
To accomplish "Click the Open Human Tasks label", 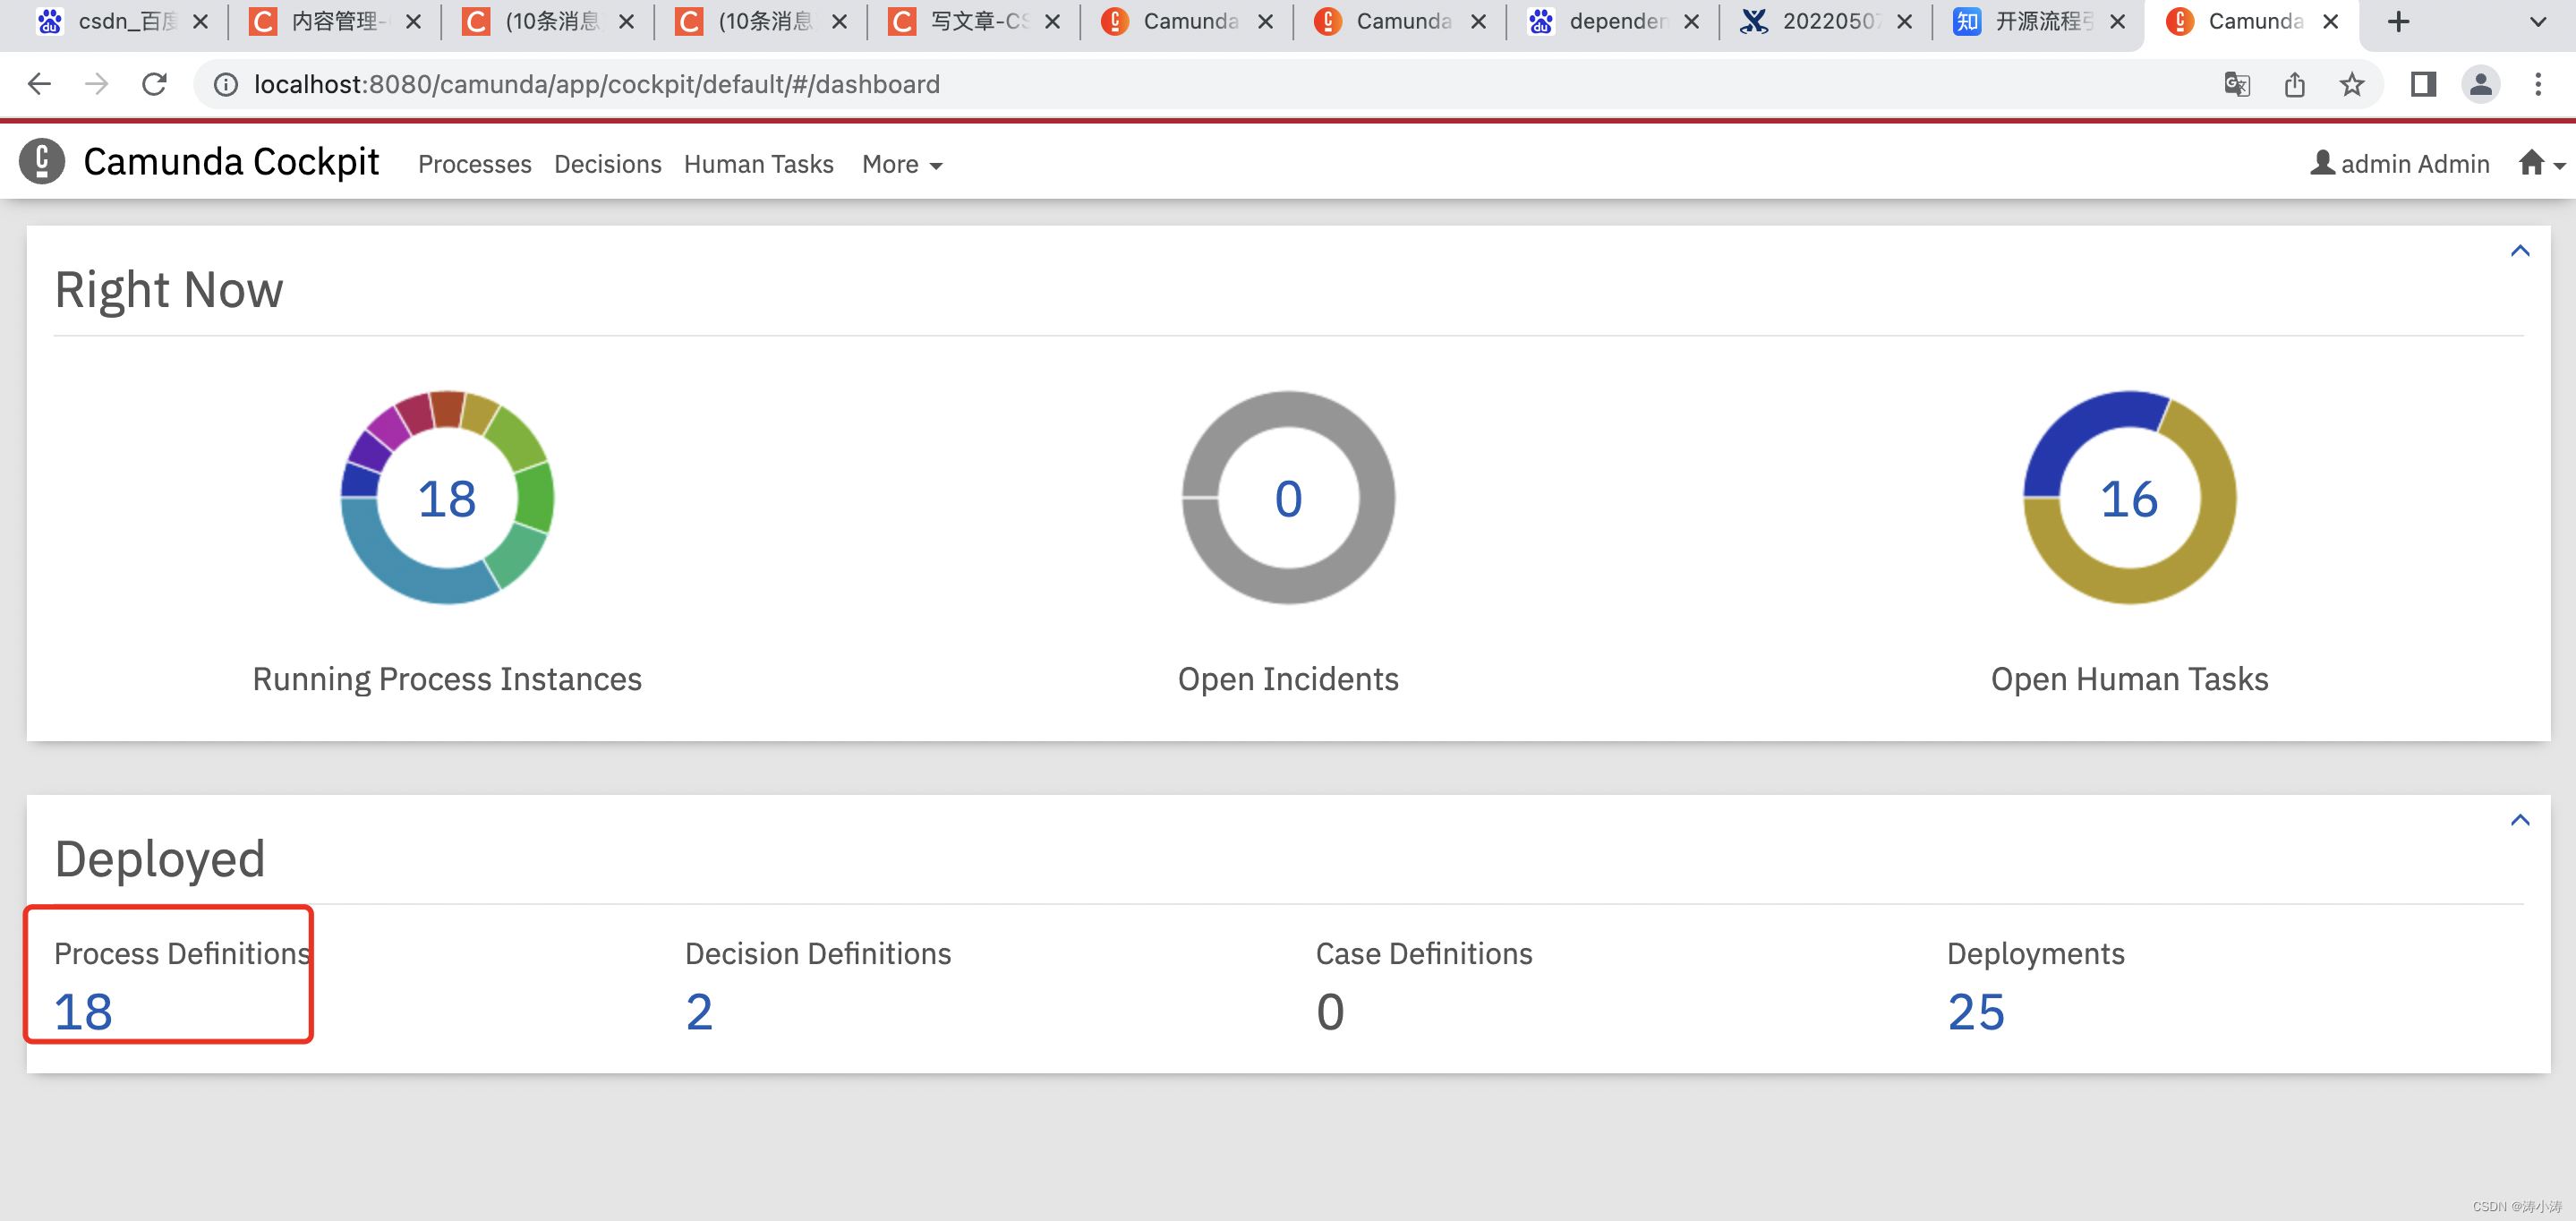I will (x=2129, y=680).
